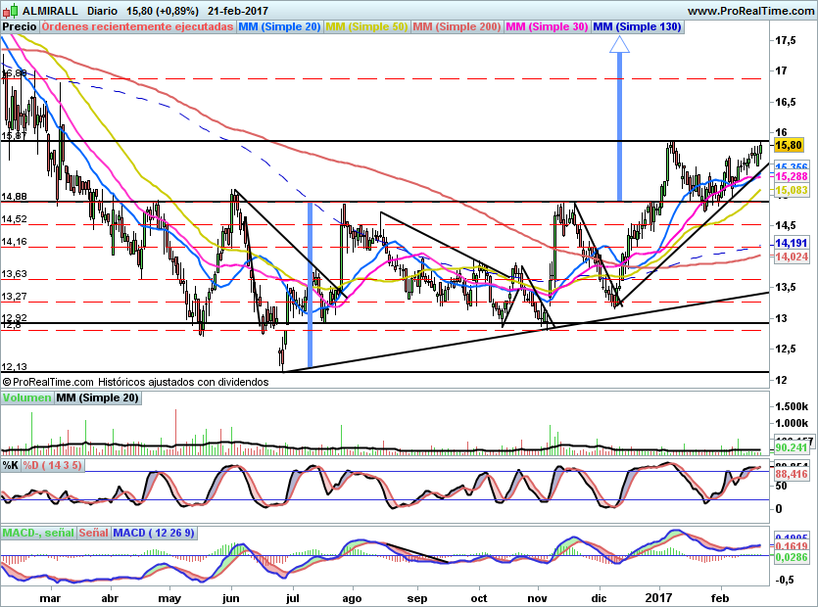The image size is (818, 607).
Task: Click the 21-feb-2017 date text
Action: point(237,11)
